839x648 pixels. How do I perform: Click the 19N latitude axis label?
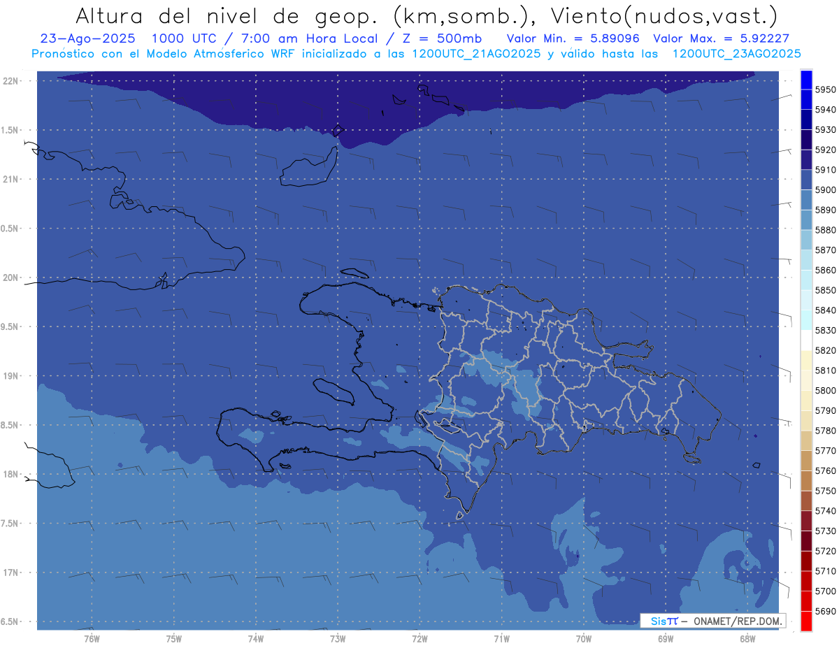coord(10,376)
